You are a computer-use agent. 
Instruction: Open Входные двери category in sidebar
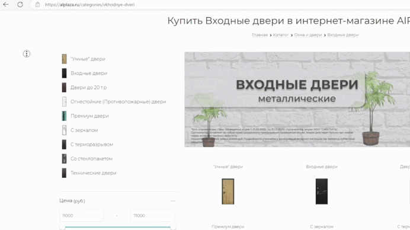(x=89, y=73)
